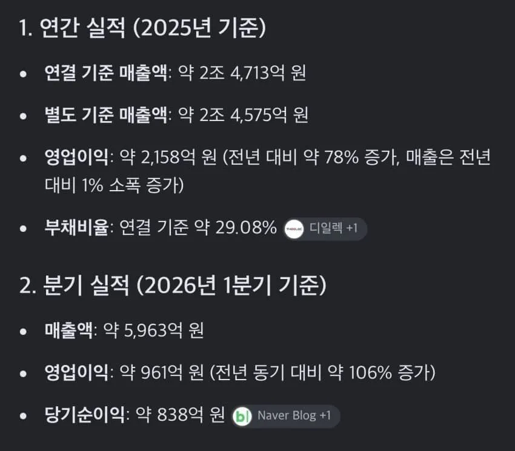This screenshot has height=451, width=515.
Task: Open the 디일렉 +1 citation chip
Action: click(325, 229)
